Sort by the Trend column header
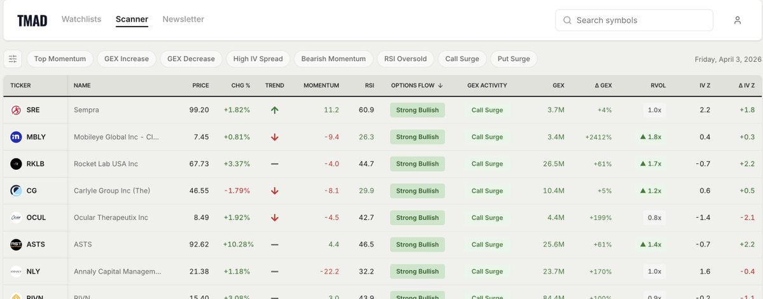 (x=274, y=86)
